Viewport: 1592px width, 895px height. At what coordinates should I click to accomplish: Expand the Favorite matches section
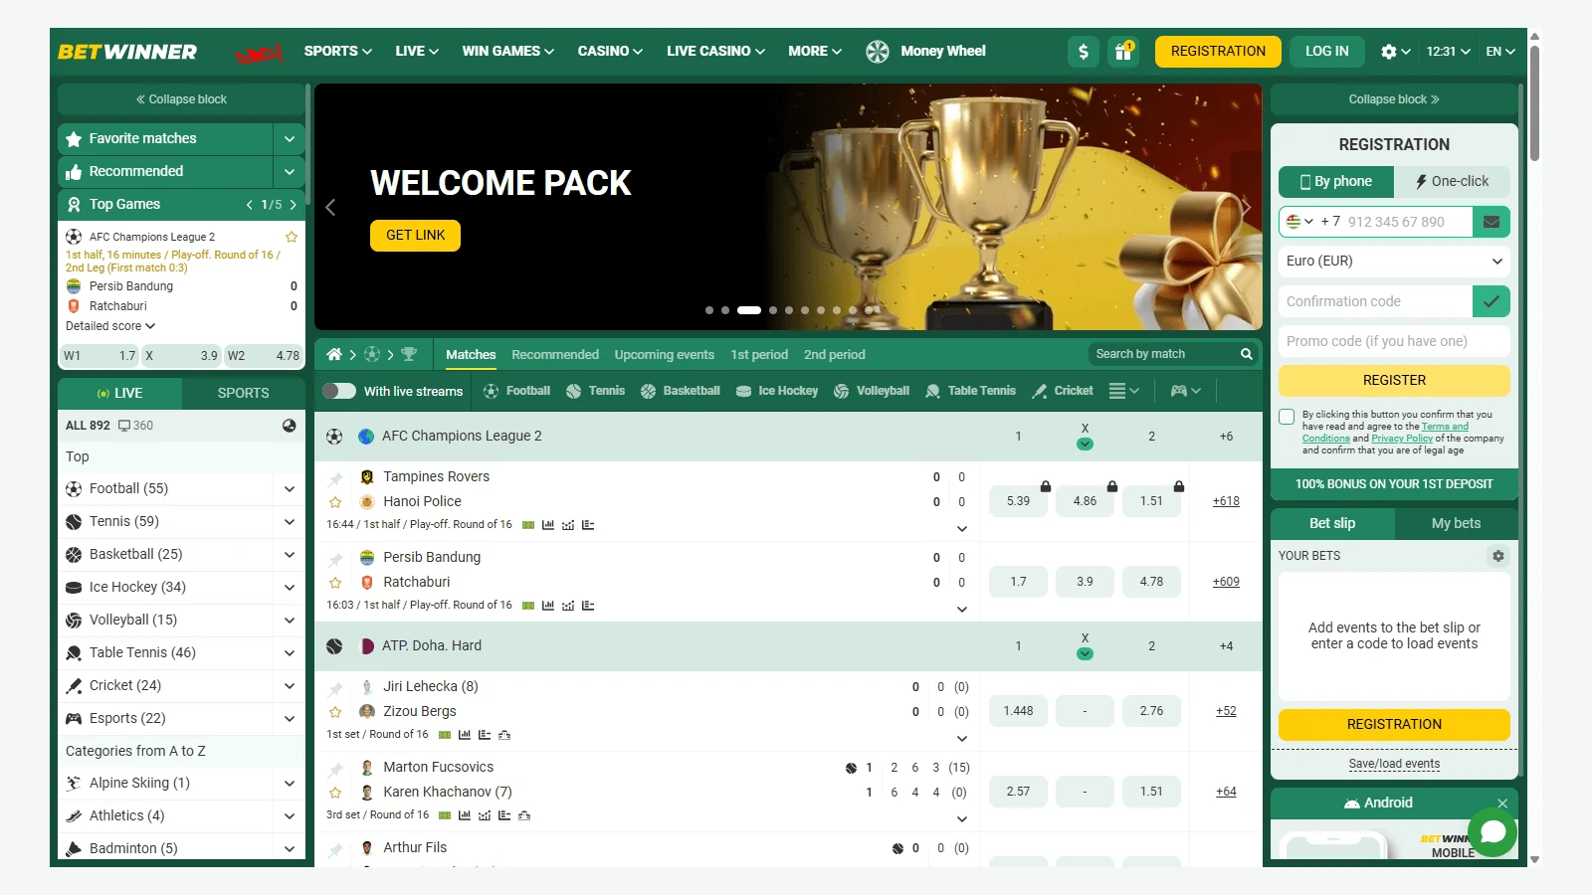click(x=289, y=139)
